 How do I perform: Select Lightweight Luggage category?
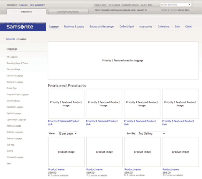(x=16, y=120)
